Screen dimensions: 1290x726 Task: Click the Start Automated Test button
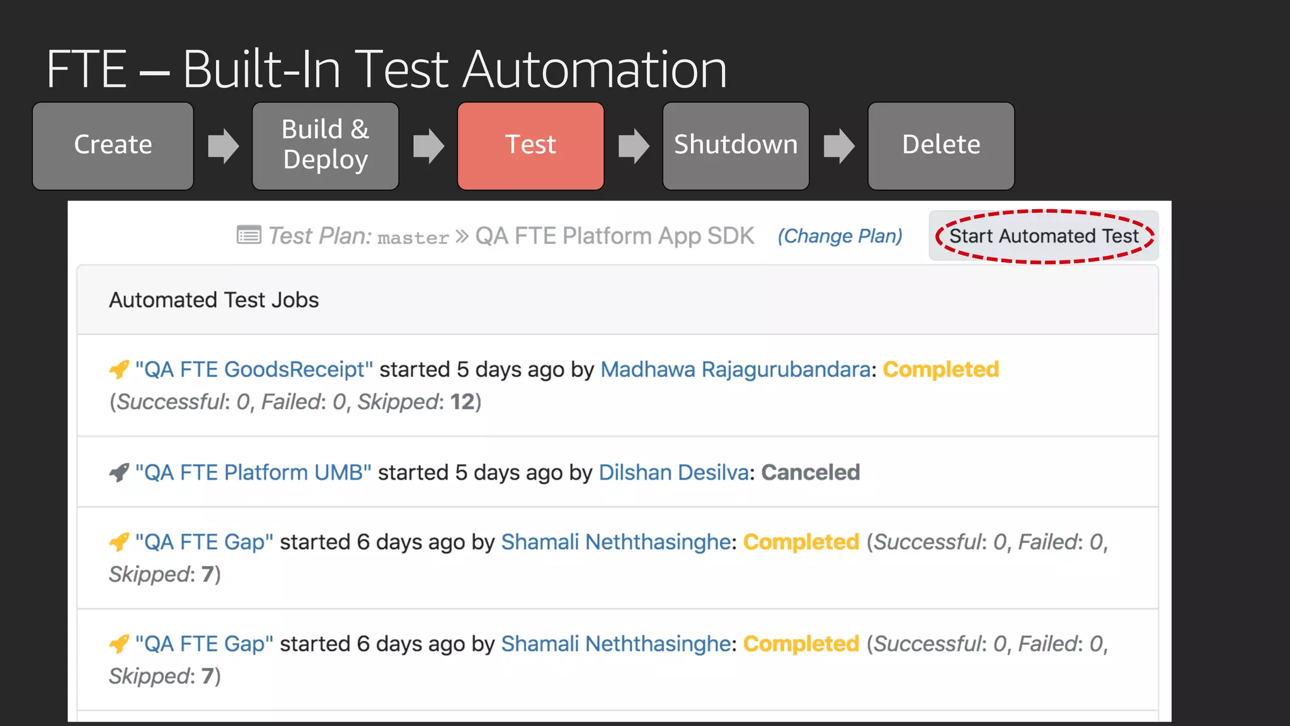pos(1044,236)
